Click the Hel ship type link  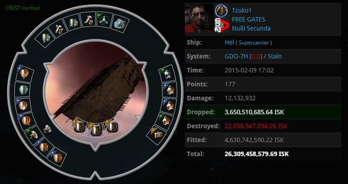pos(229,42)
